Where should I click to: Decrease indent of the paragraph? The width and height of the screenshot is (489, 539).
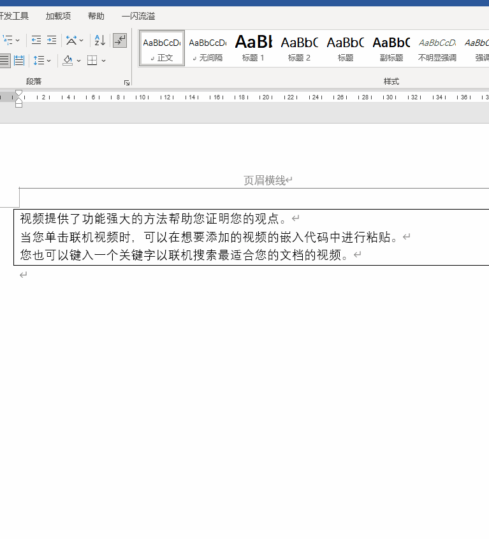click(36, 40)
